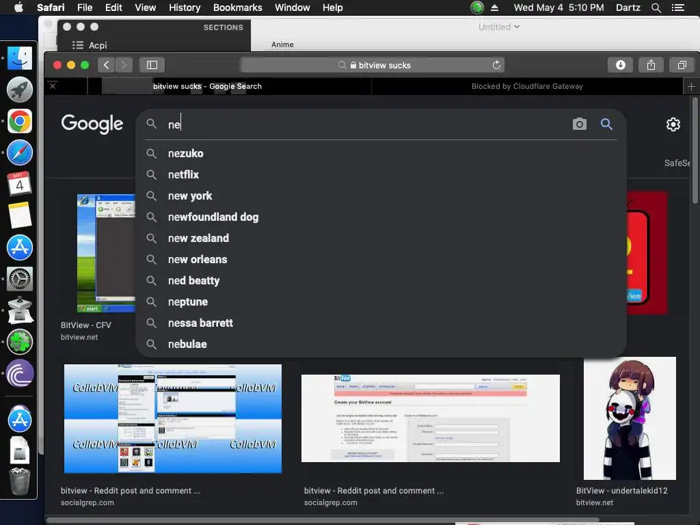The image size is (700, 525).
Task: Launch Google Chrome from the Dock
Action: point(20,121)
